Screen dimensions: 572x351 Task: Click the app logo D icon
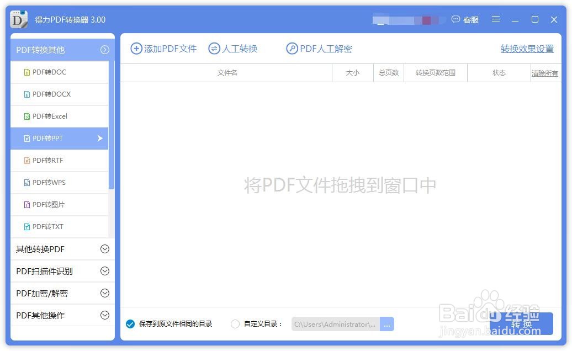[x=19, y=19]
